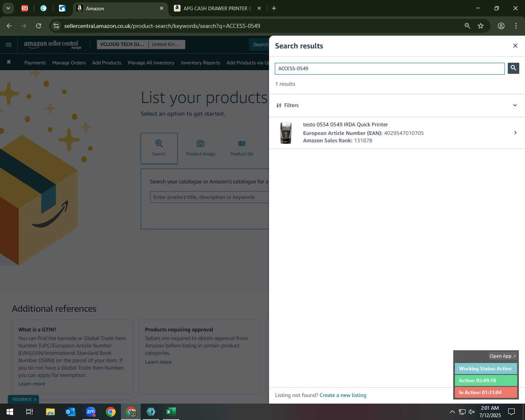Go back in browser history
This screenshot has height=420, width=525.
pyautogui.click(x=9, y=26)
